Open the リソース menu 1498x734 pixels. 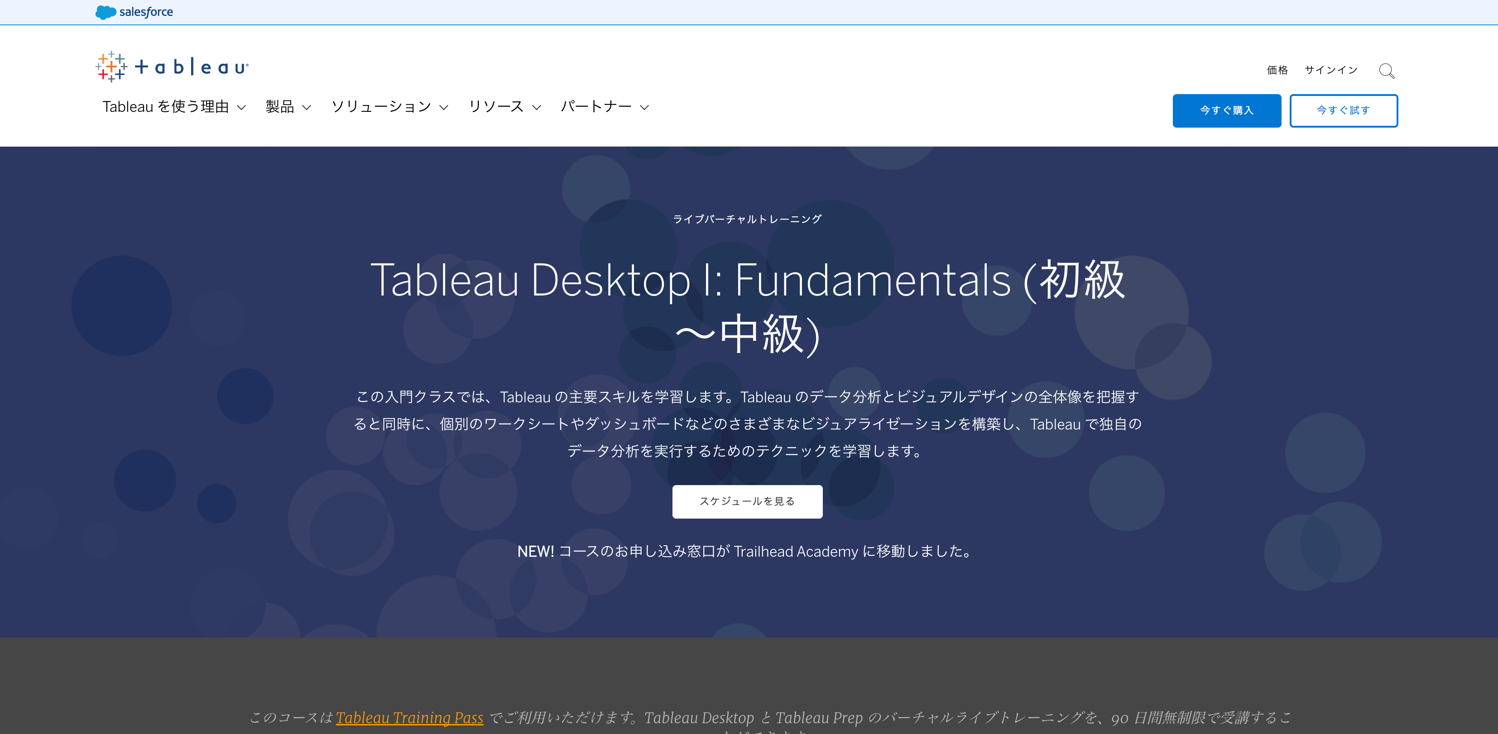click(496, 107)
